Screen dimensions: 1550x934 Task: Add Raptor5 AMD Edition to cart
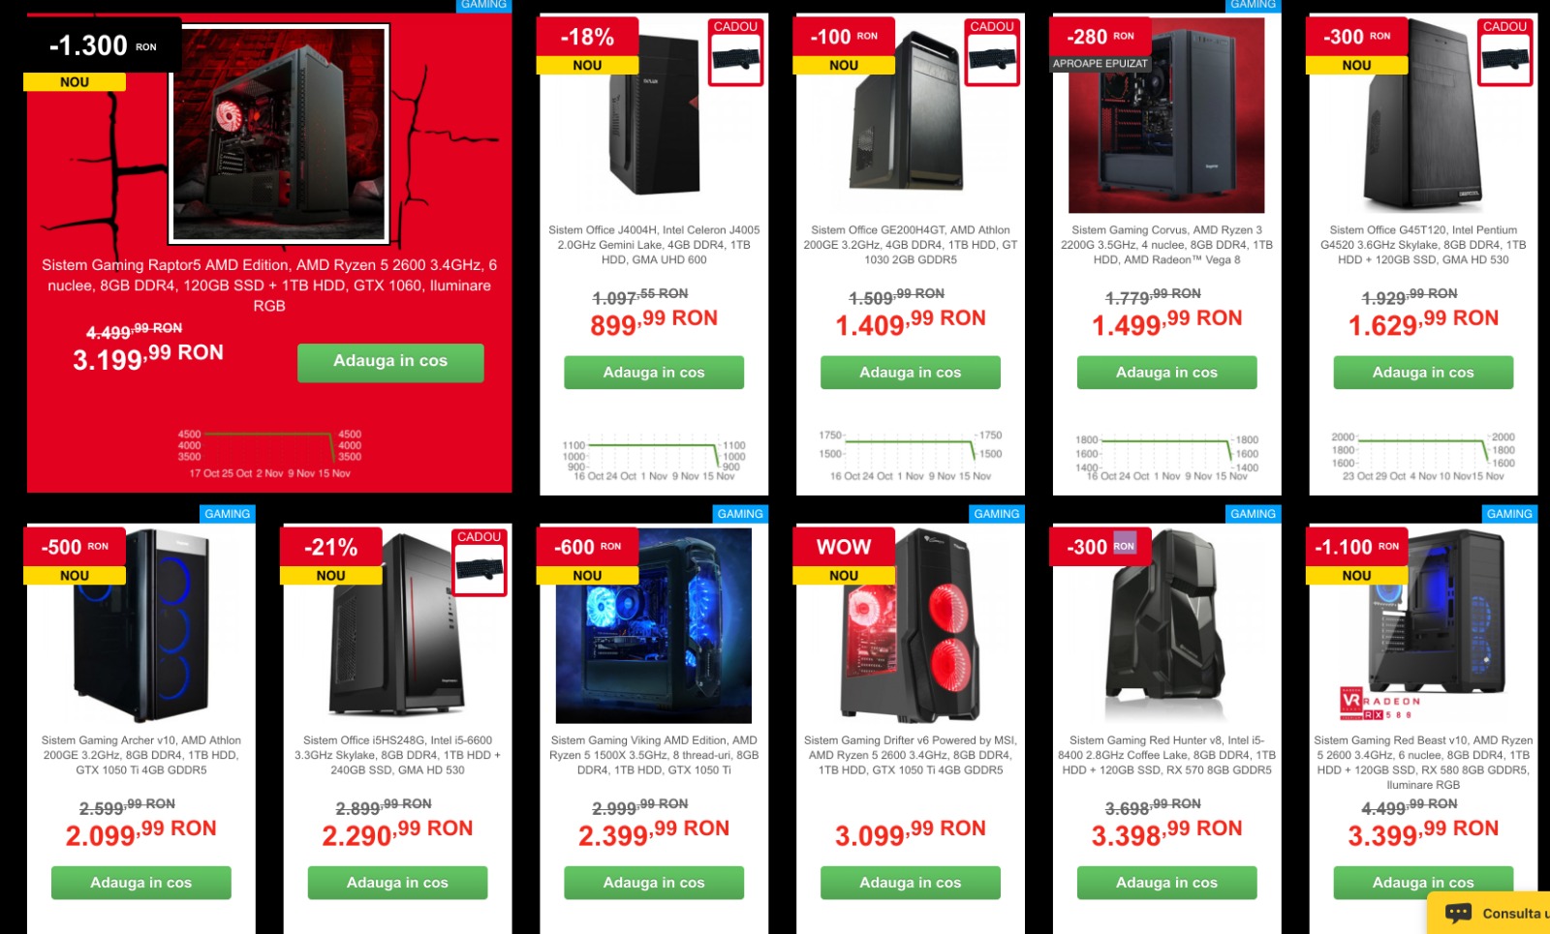pos(390,362)
